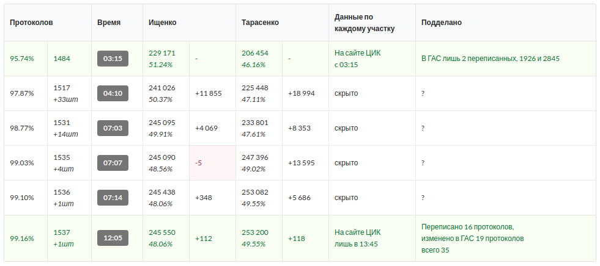Click 'В ГАС лишь 2 переписанных' text
The height and width of the screenshot is (266, 600).
[491, 59]
